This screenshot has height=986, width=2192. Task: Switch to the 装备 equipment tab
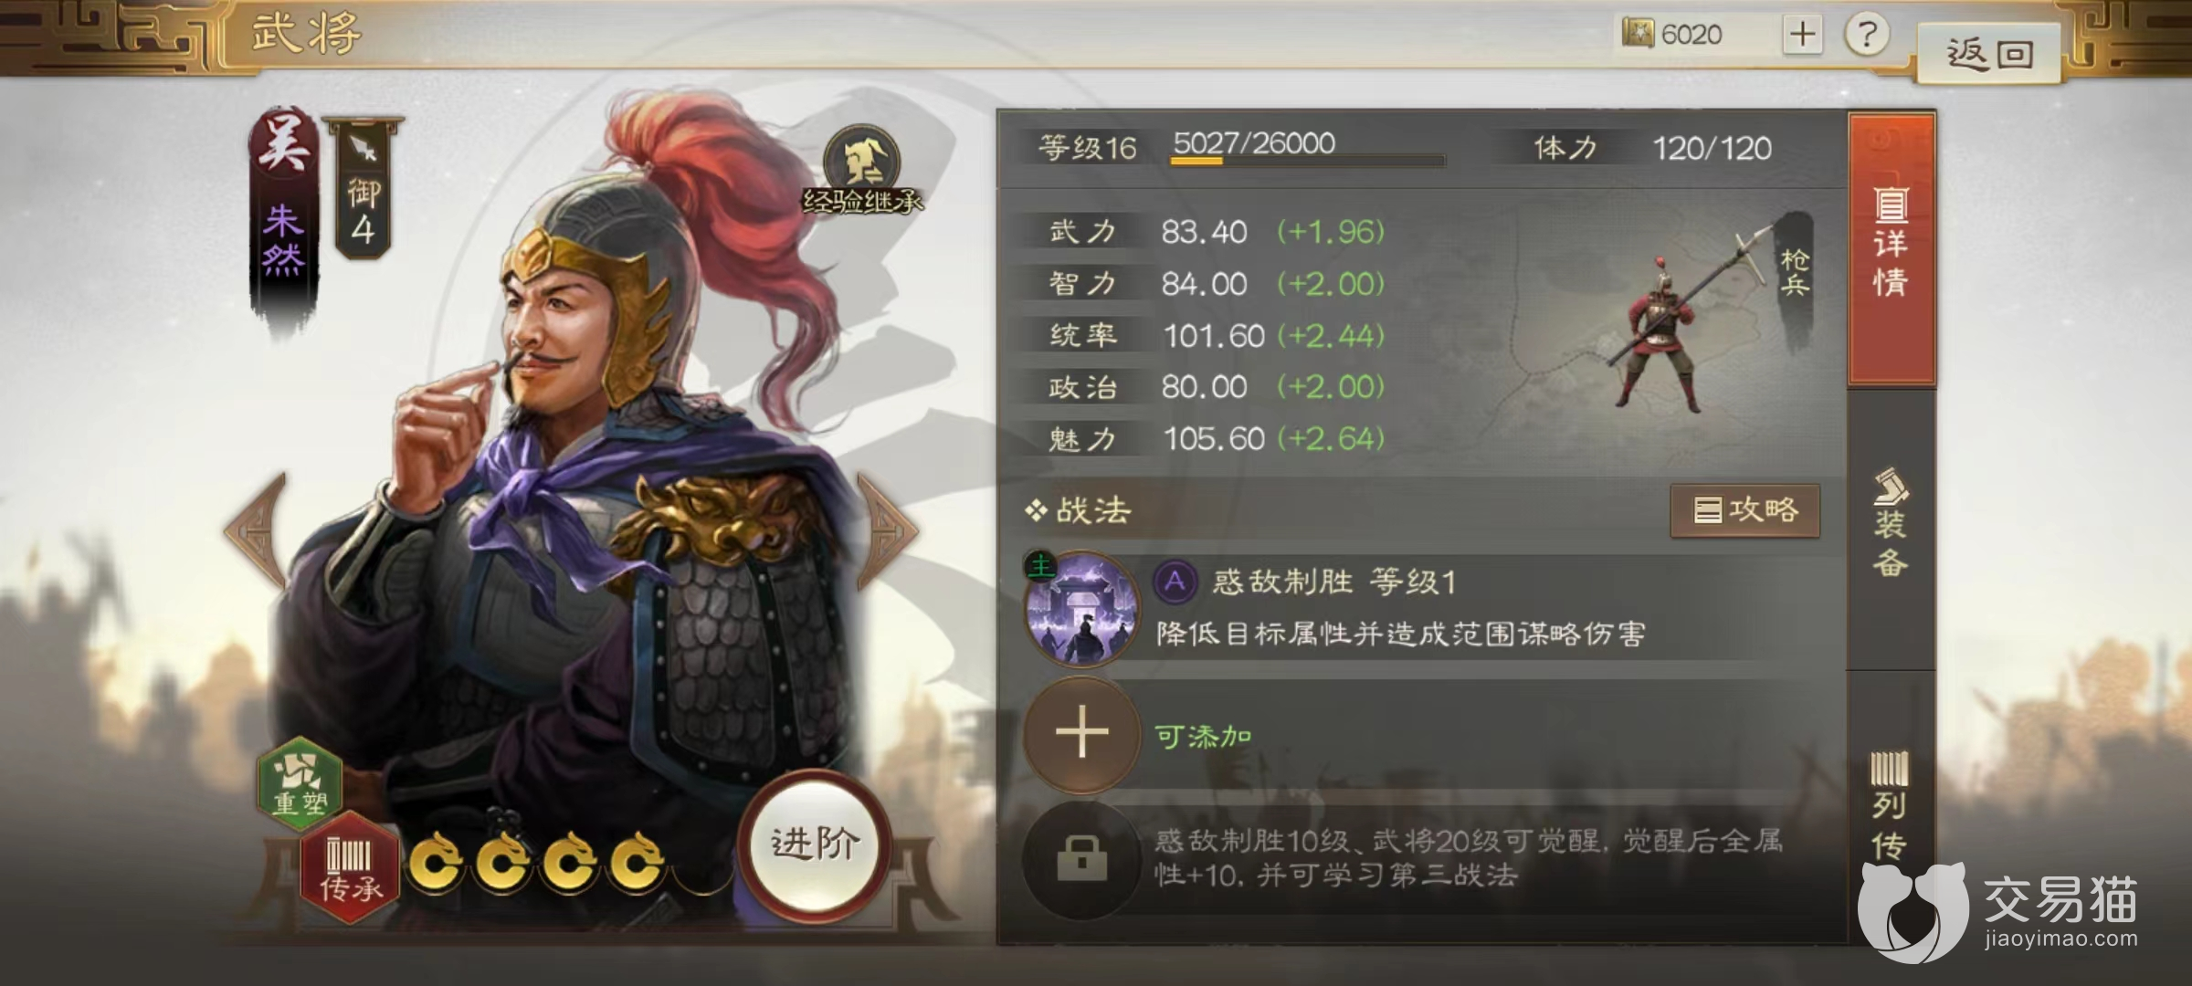1891,524
